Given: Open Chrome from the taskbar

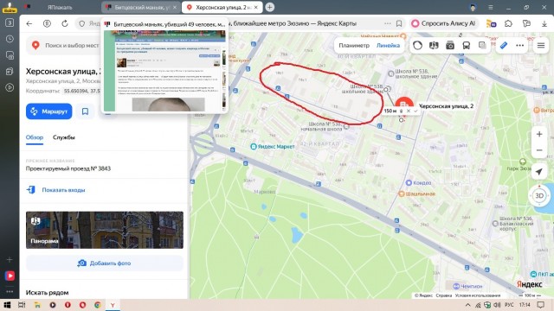Looking at the screenshot, I should tap(98, 305).
